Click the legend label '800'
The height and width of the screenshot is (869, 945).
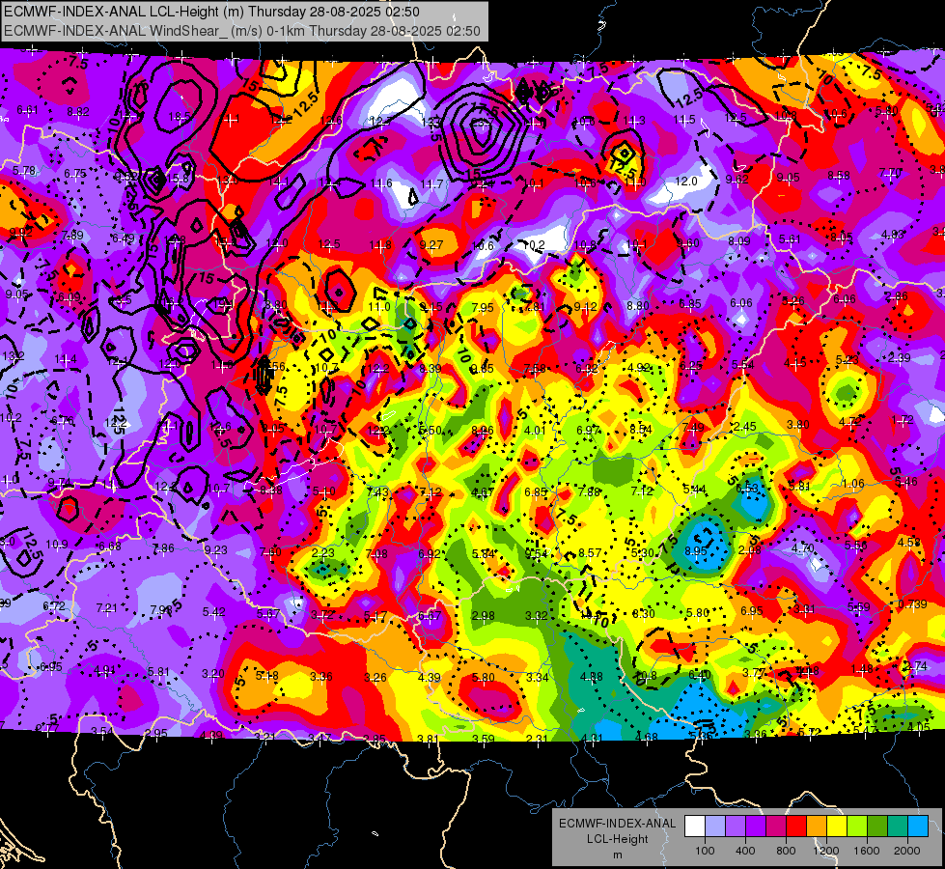pos(786,851)
